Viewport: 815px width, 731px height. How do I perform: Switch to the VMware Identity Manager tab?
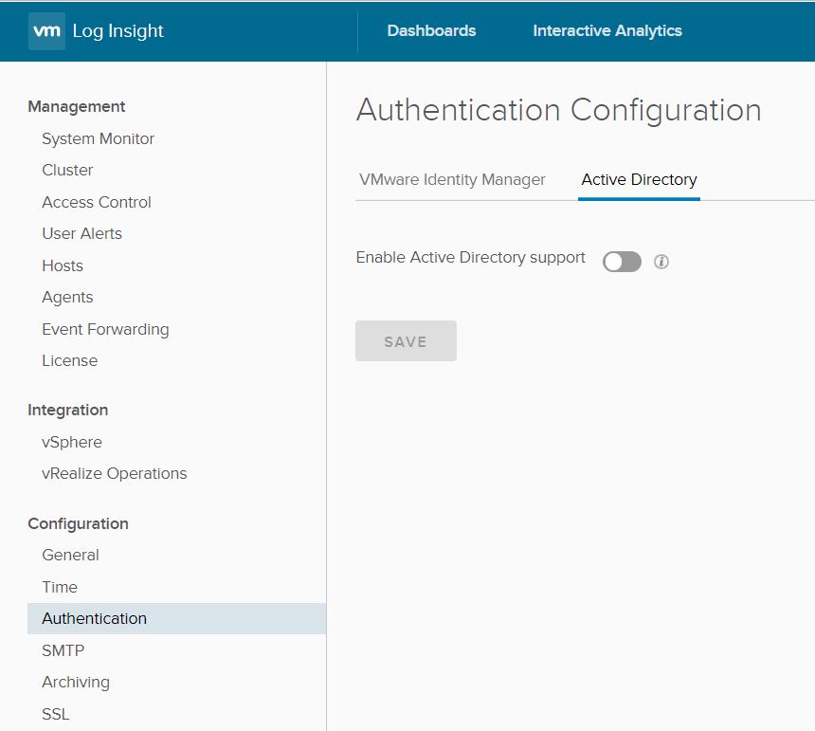[x=452, y=179]
